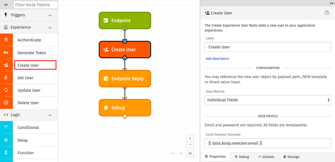Select the Update User palette node label
This screenshot has width=335, height=162.
point(29,90)
